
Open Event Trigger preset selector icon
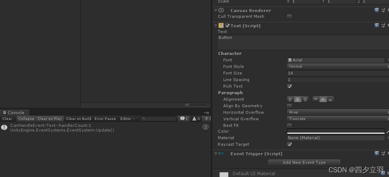coord(383,153)
